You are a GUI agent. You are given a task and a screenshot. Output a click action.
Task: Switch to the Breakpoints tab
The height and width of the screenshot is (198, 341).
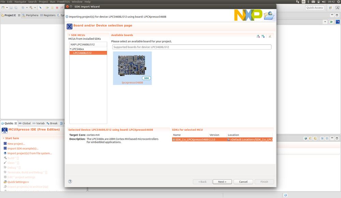52,123
